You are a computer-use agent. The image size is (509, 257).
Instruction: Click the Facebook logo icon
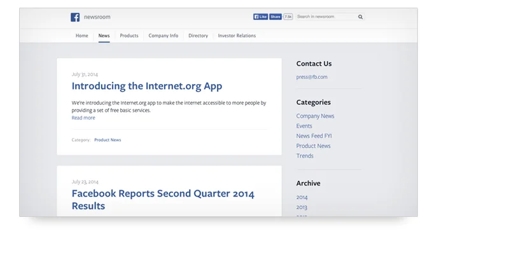coord(75,17)
